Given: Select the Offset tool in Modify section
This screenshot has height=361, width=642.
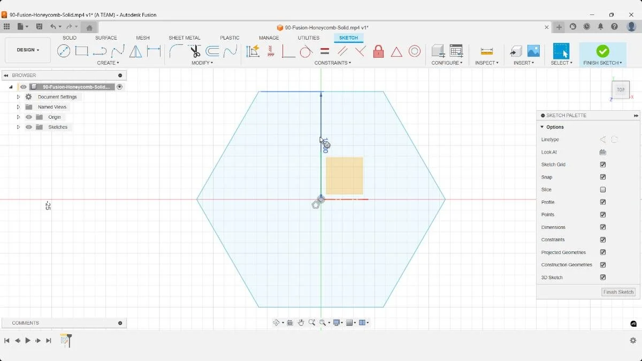Looking at the screenshot, I should (211, 51).
